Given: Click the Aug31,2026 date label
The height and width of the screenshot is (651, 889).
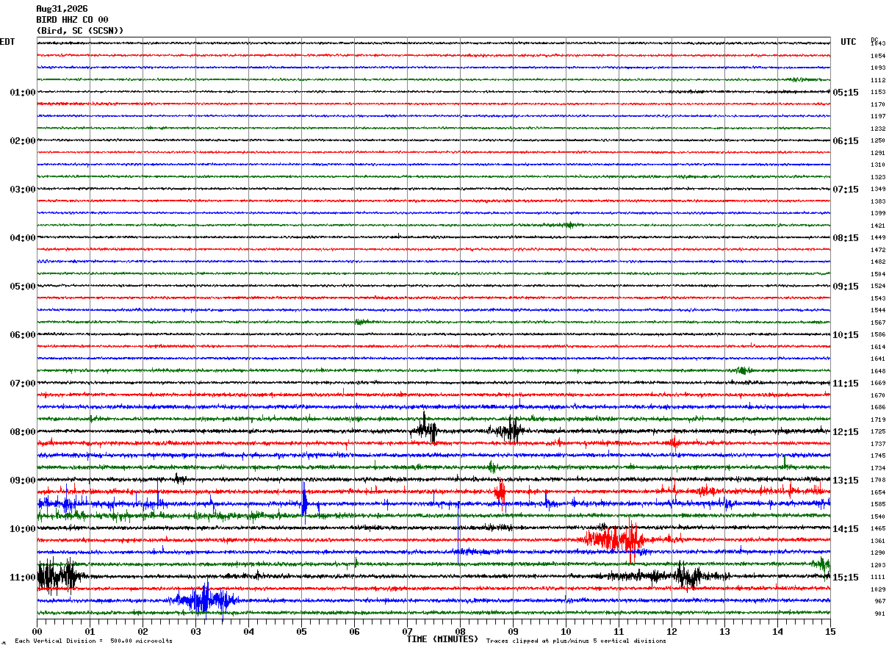Looking at the screenshot, I should click(62, 9).
